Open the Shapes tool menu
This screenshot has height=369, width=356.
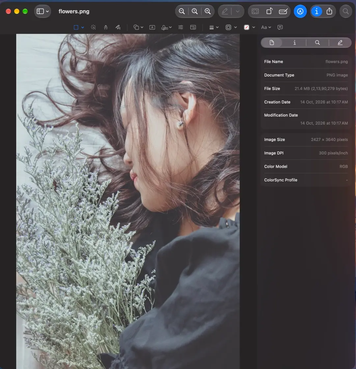pyautogui.click(x=138, y=27)
